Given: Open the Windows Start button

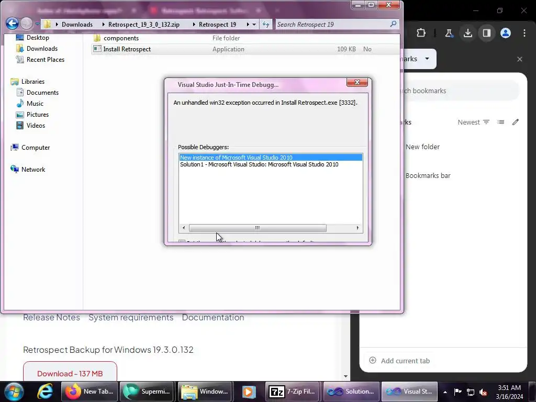Looking at the screenshot, I should [x=14, y=392].
